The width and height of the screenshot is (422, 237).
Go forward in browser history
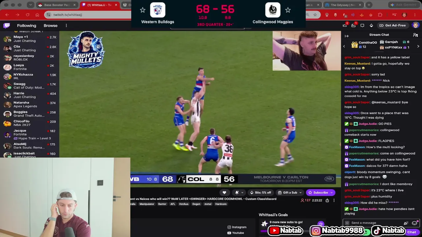tap(17, 15)
